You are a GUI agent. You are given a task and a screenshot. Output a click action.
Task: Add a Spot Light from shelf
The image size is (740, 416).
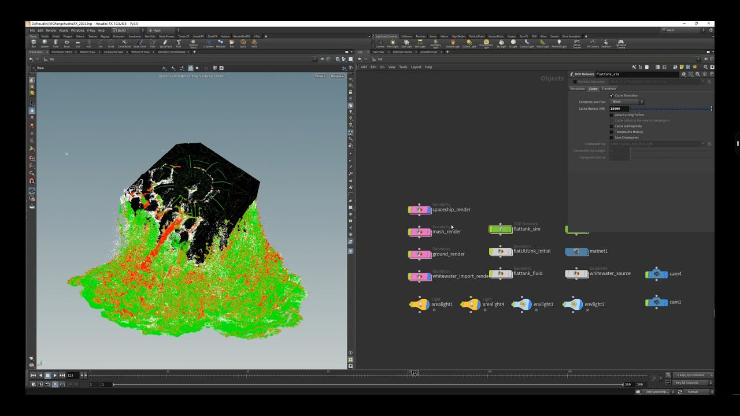(406, 43)
